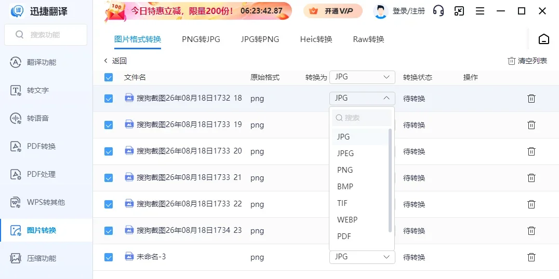
Task: Click the 搜索 field in format dropdown
Action: [362, 118]
